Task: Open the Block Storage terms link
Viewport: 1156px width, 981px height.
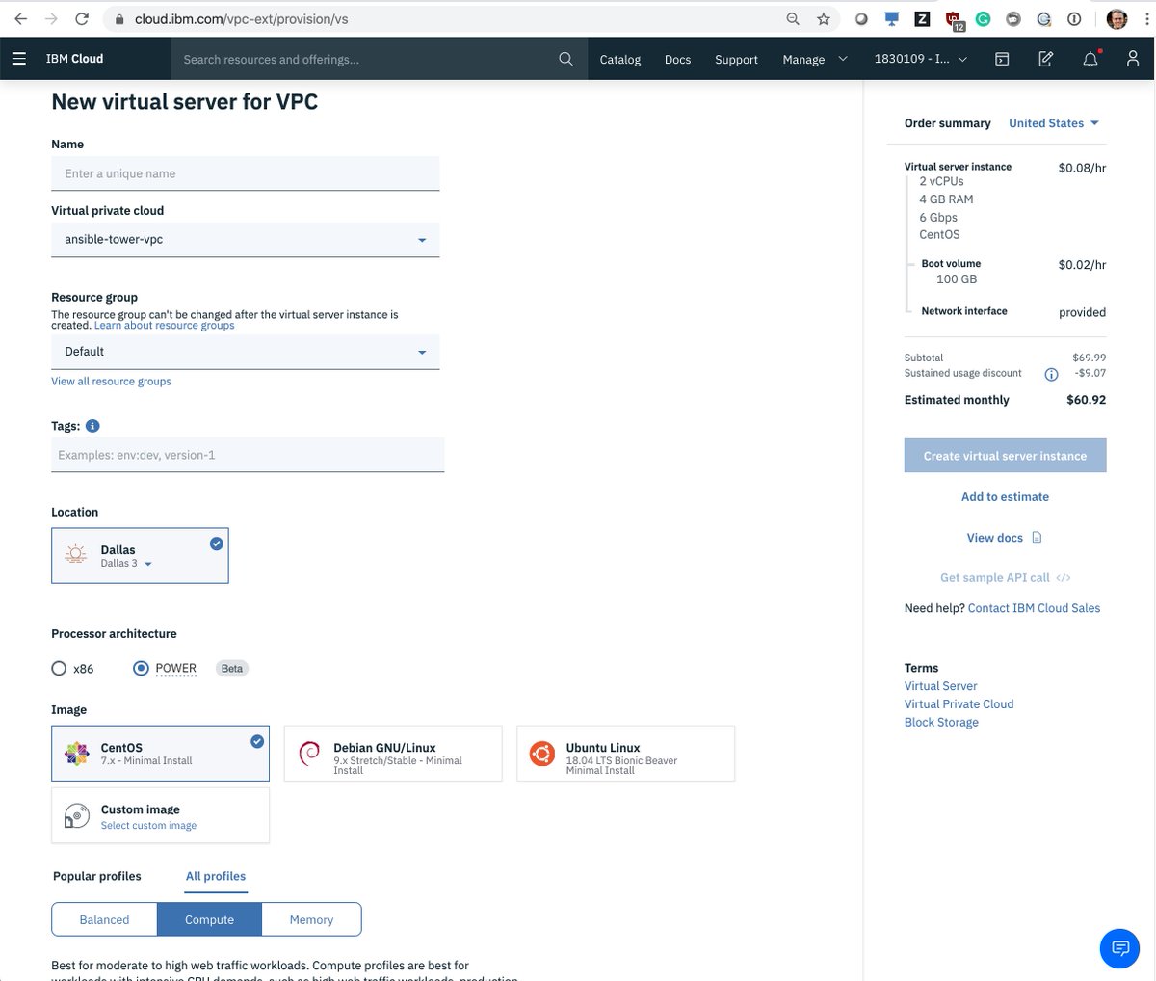Action: coord(941,723)
